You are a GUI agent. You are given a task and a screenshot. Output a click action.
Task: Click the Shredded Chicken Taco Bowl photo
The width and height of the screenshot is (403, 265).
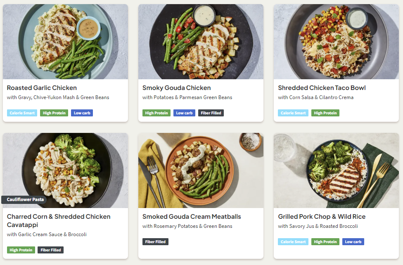[336, 41]
